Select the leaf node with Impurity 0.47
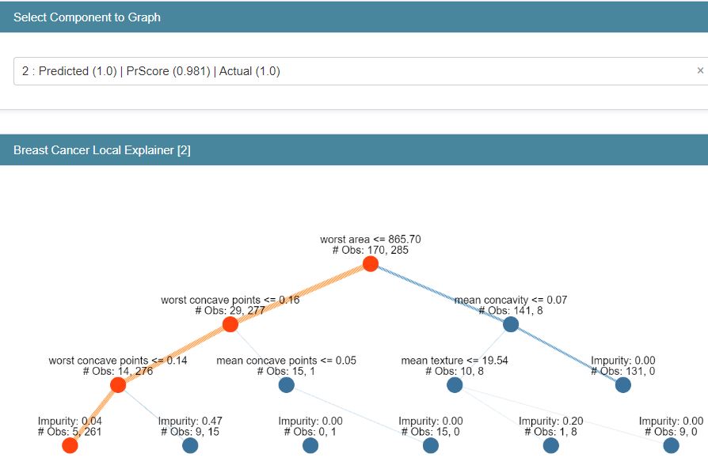Viewport: 708px width, 465px height. 188,445
